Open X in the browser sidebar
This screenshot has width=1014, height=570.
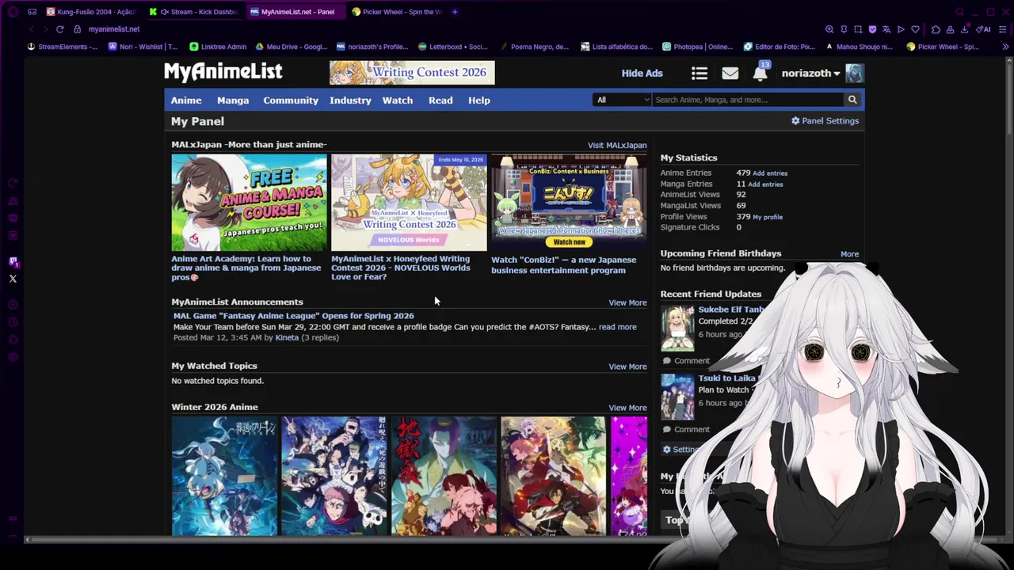coord(13,279)
